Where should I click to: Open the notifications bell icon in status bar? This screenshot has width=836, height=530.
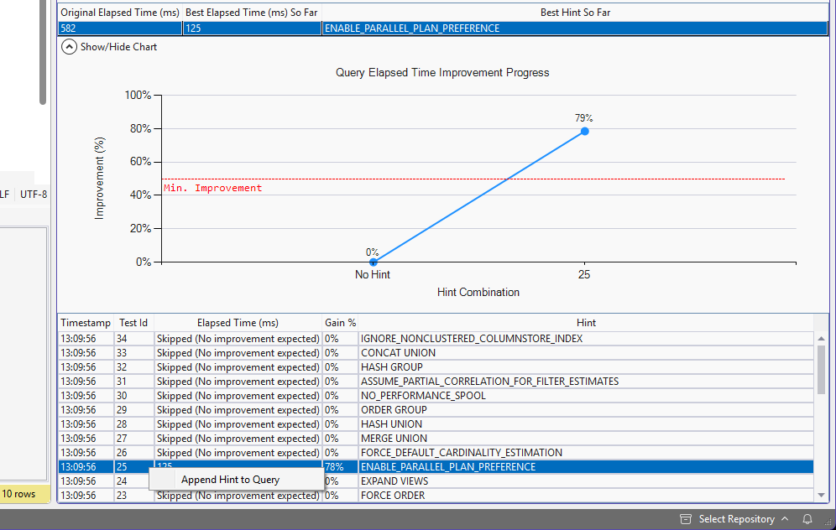tap(807, 519)
